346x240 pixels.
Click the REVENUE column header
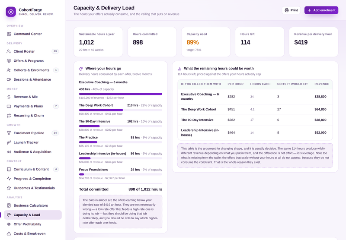click(x=322, y=84)
